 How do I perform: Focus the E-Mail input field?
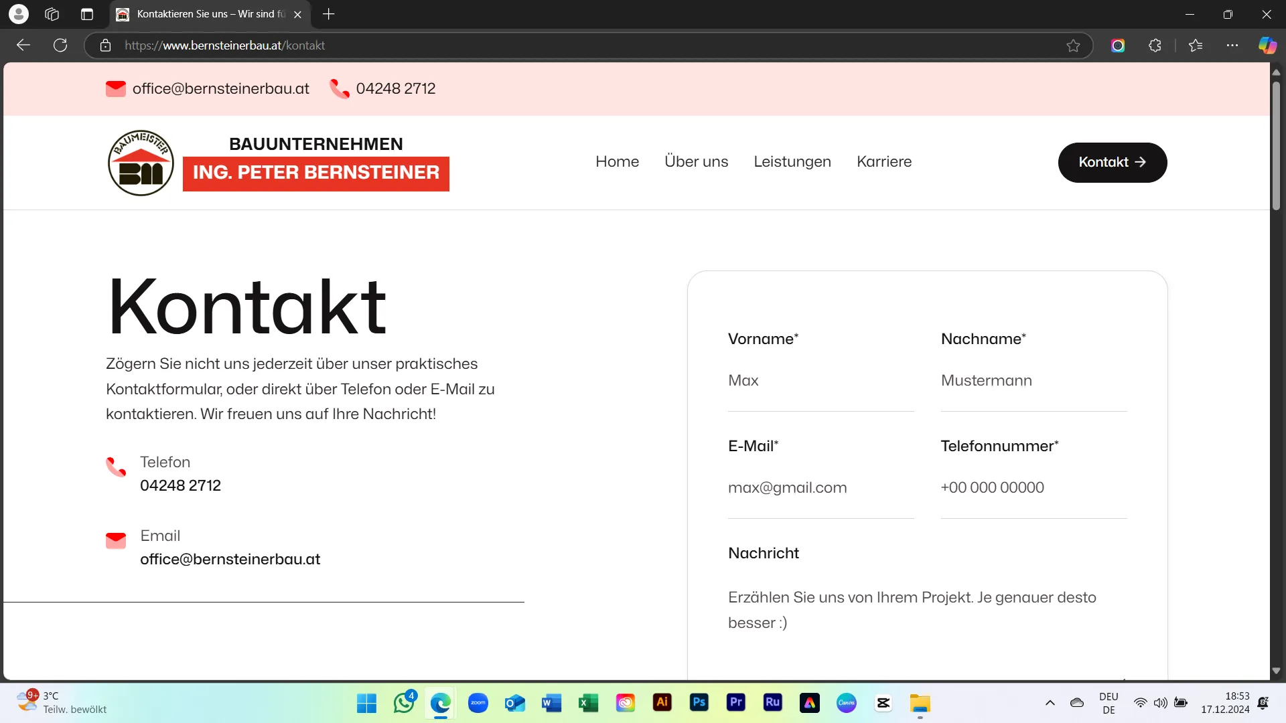(820, 488)
